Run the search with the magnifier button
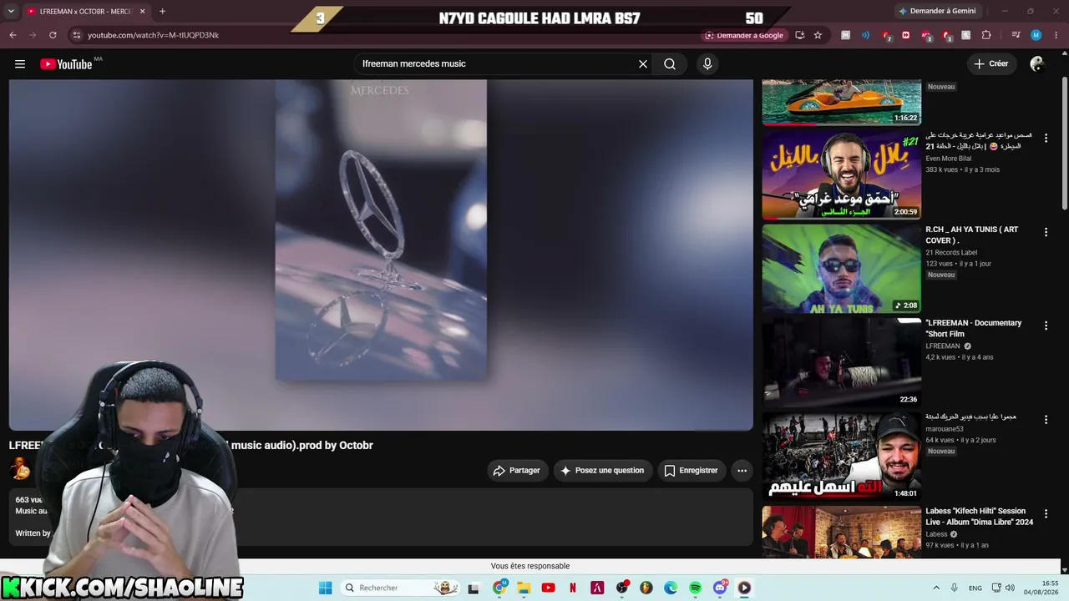Screen dimensions: 1069x601 [x=670, y=64]
